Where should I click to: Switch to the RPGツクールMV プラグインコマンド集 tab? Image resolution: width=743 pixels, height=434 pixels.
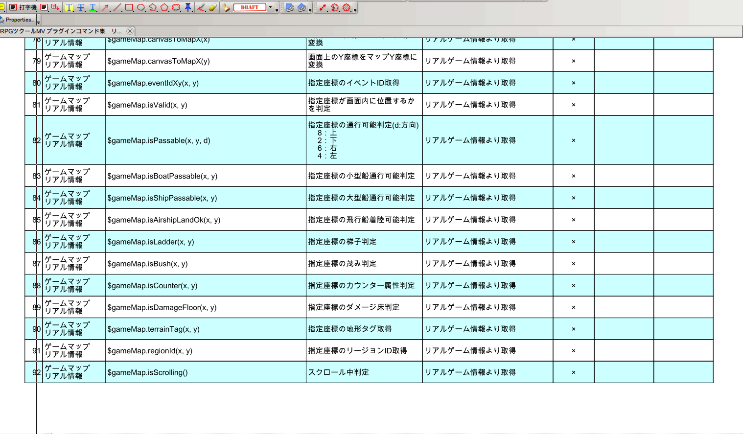coord(61,31)
